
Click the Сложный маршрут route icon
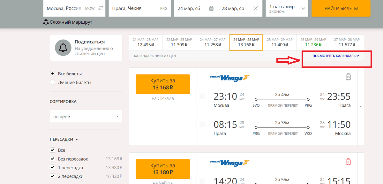click(46, 22)
